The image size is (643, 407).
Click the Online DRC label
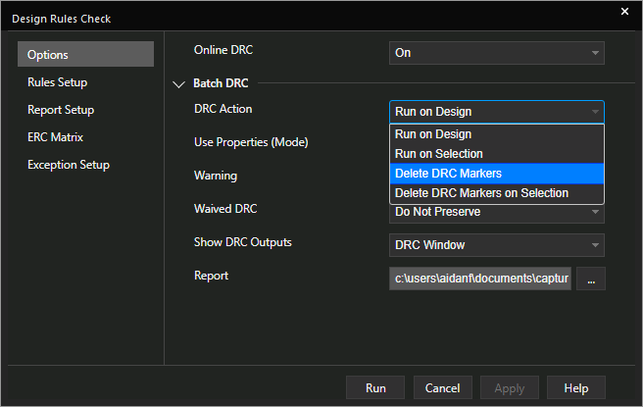pyautogui.click(x=223, y=50)
